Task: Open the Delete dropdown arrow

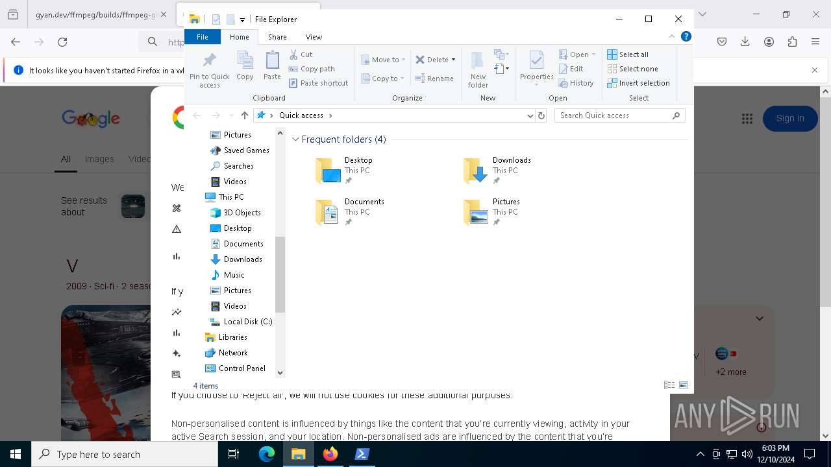Action: click(453, 60)
